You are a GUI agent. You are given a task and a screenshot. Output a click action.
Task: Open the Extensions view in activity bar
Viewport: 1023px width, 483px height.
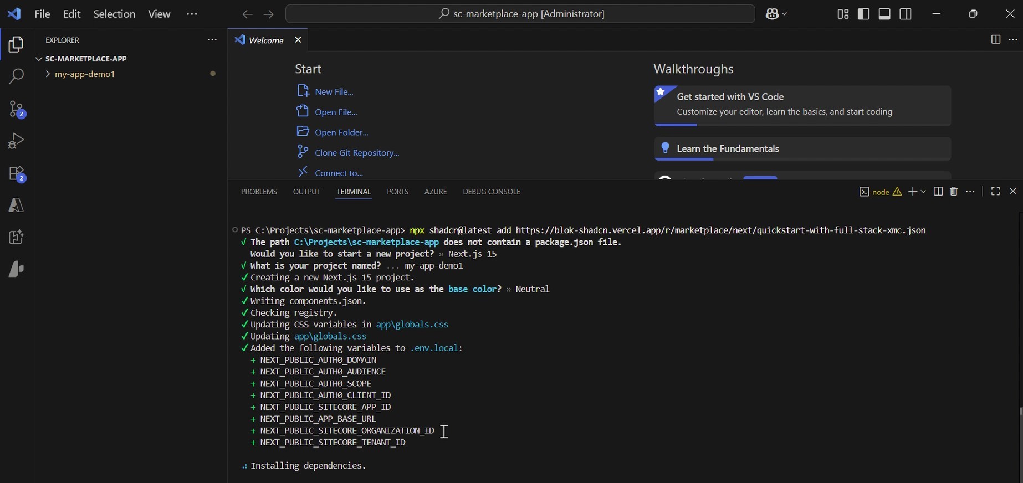click(x=17, y=174)
